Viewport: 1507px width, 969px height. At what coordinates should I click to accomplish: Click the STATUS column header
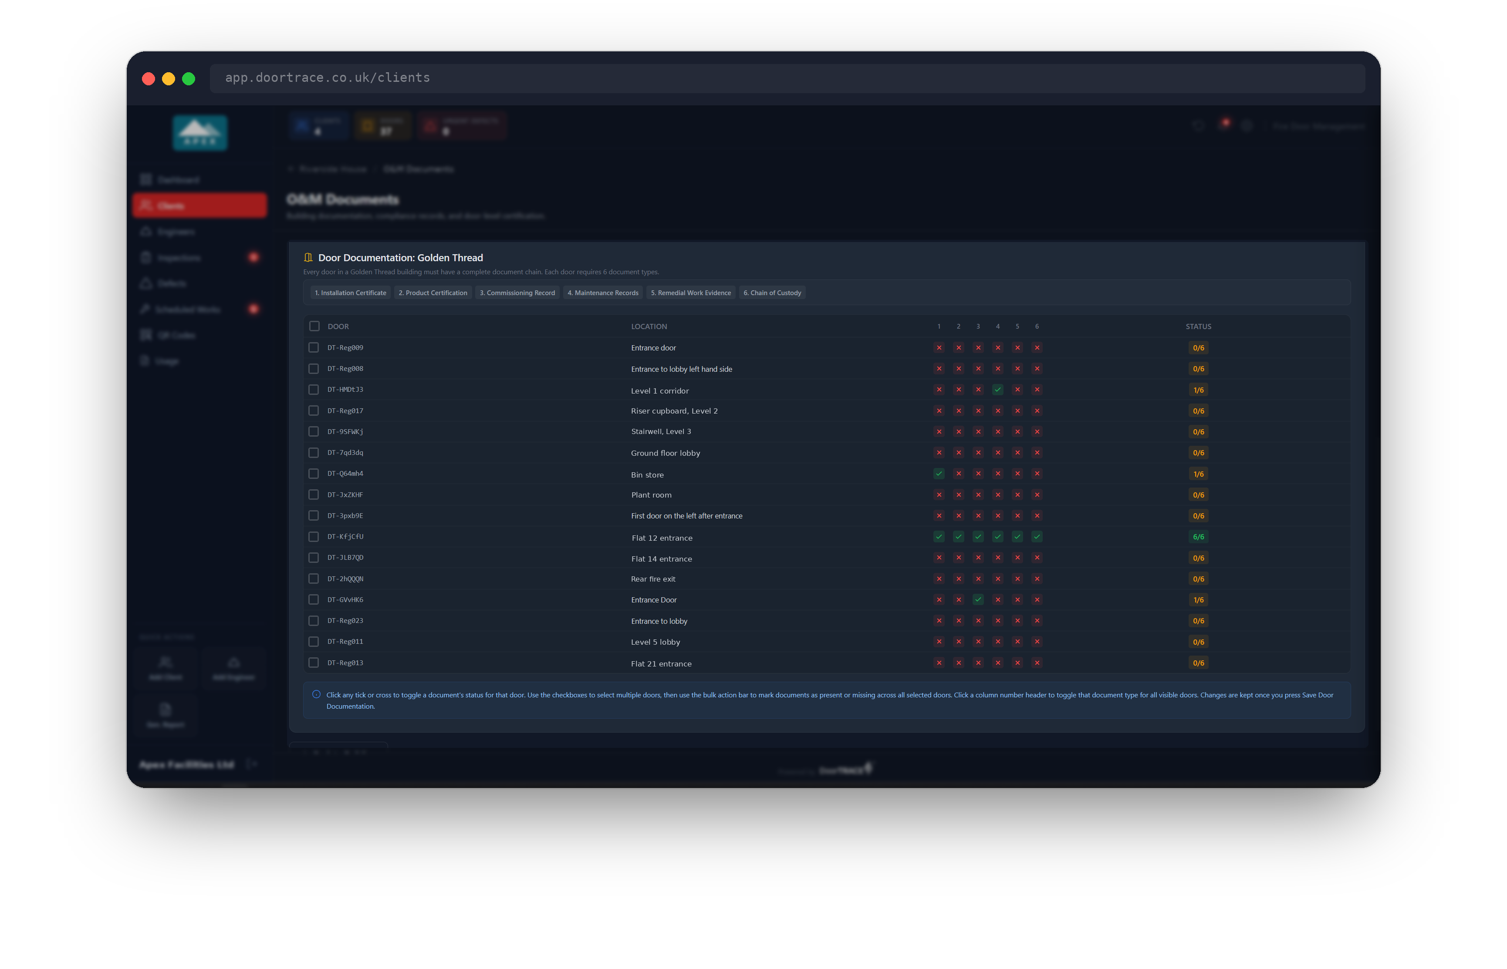tap(1198, 326)
